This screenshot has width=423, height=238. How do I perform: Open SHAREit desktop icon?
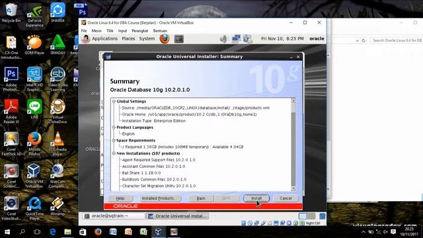click(58, 13)
